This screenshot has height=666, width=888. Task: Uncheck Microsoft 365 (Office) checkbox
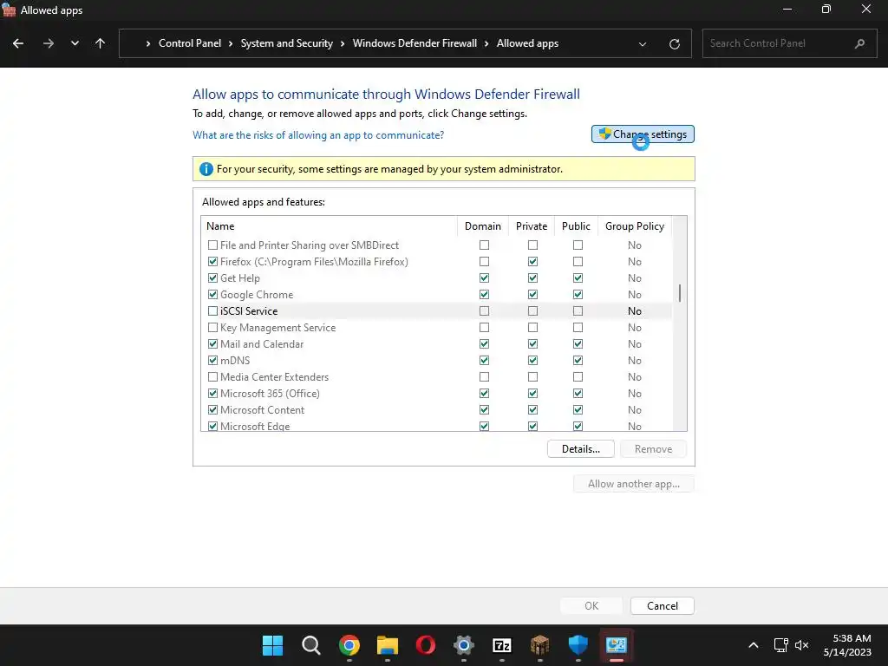point(213,393)
